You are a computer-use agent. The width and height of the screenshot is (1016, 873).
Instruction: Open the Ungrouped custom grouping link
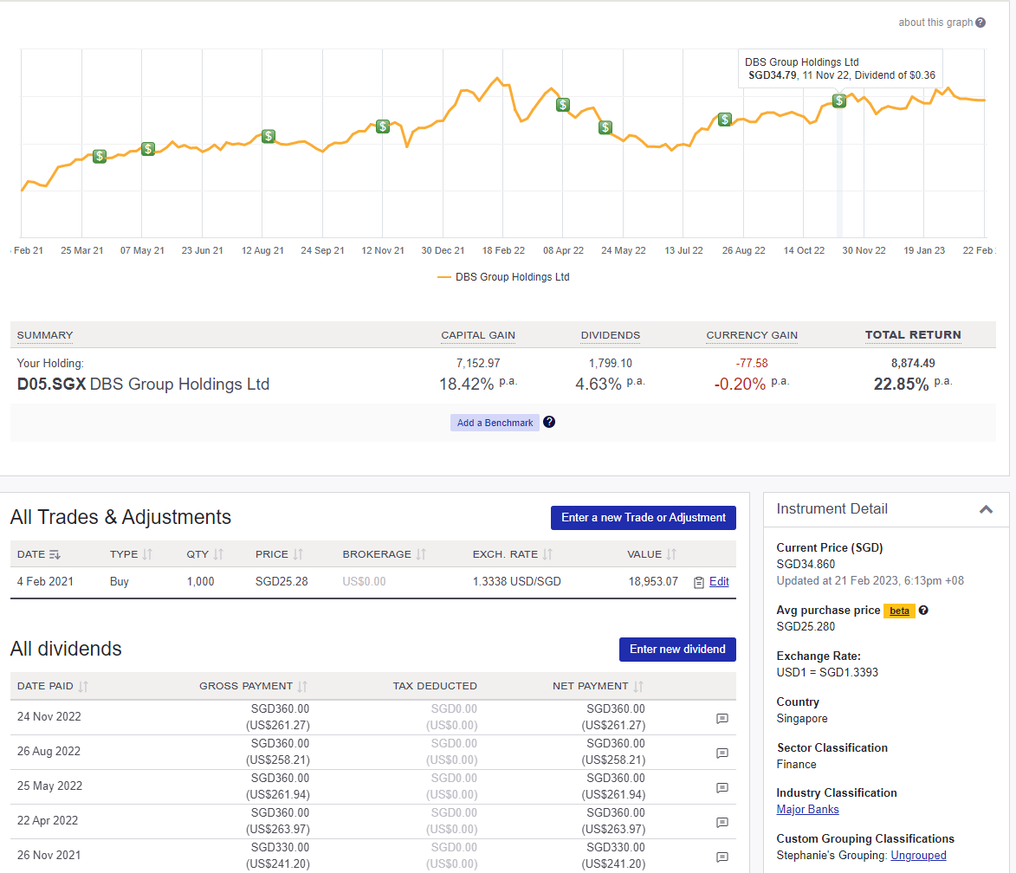[x=918, y=856]
